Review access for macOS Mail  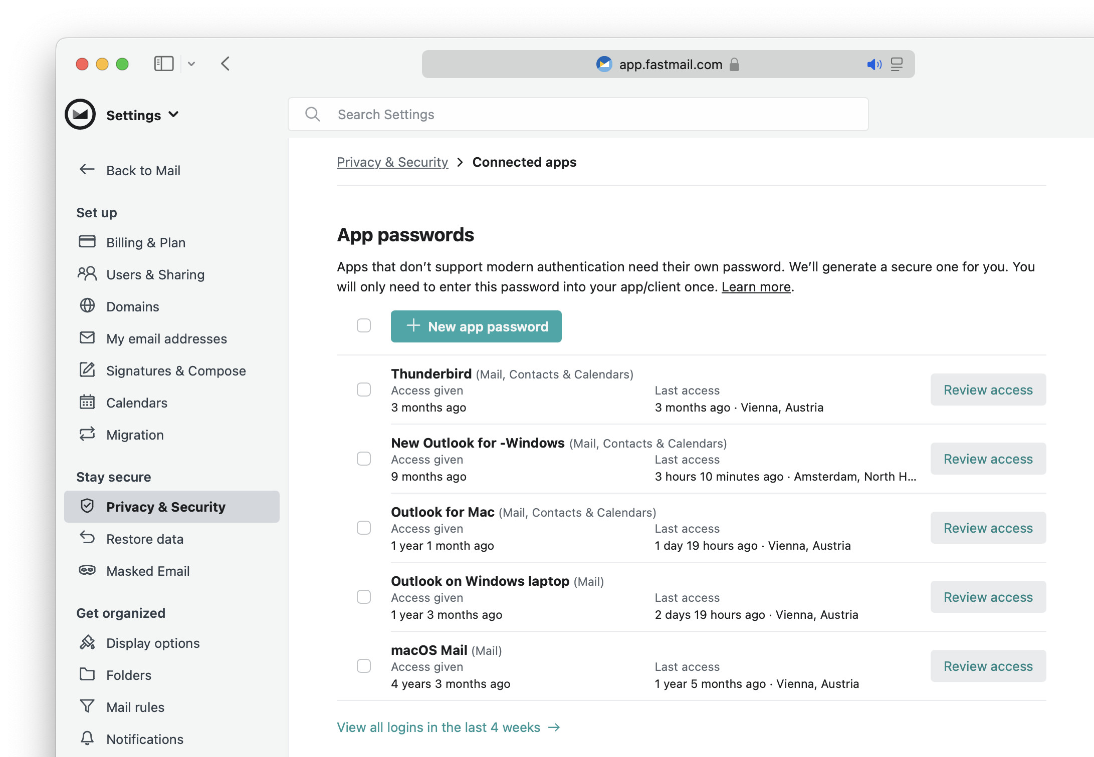click(x=988, y=666)
